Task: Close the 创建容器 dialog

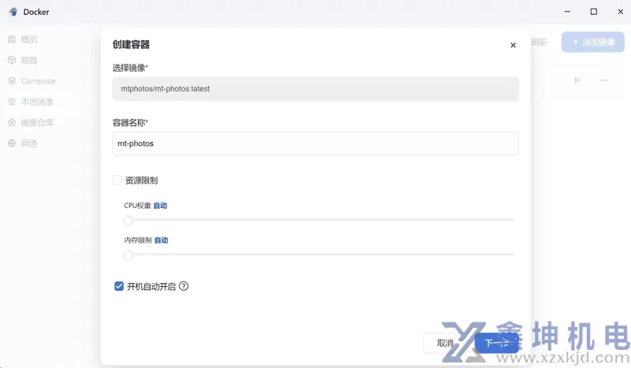Action: [513, 45]
